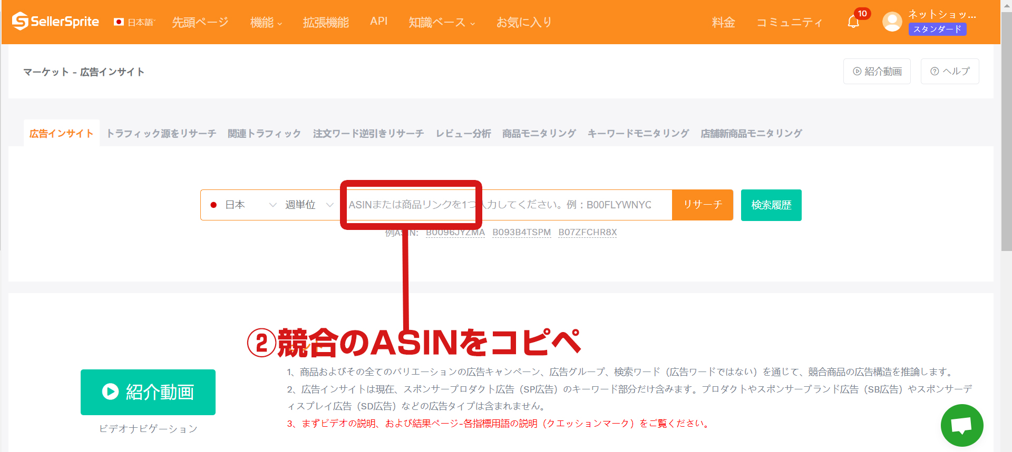Click the マーケット - 広告インサイト breadcrumb
The height and width of the screenshot is (452, 1012).
[x=84, y=72]
